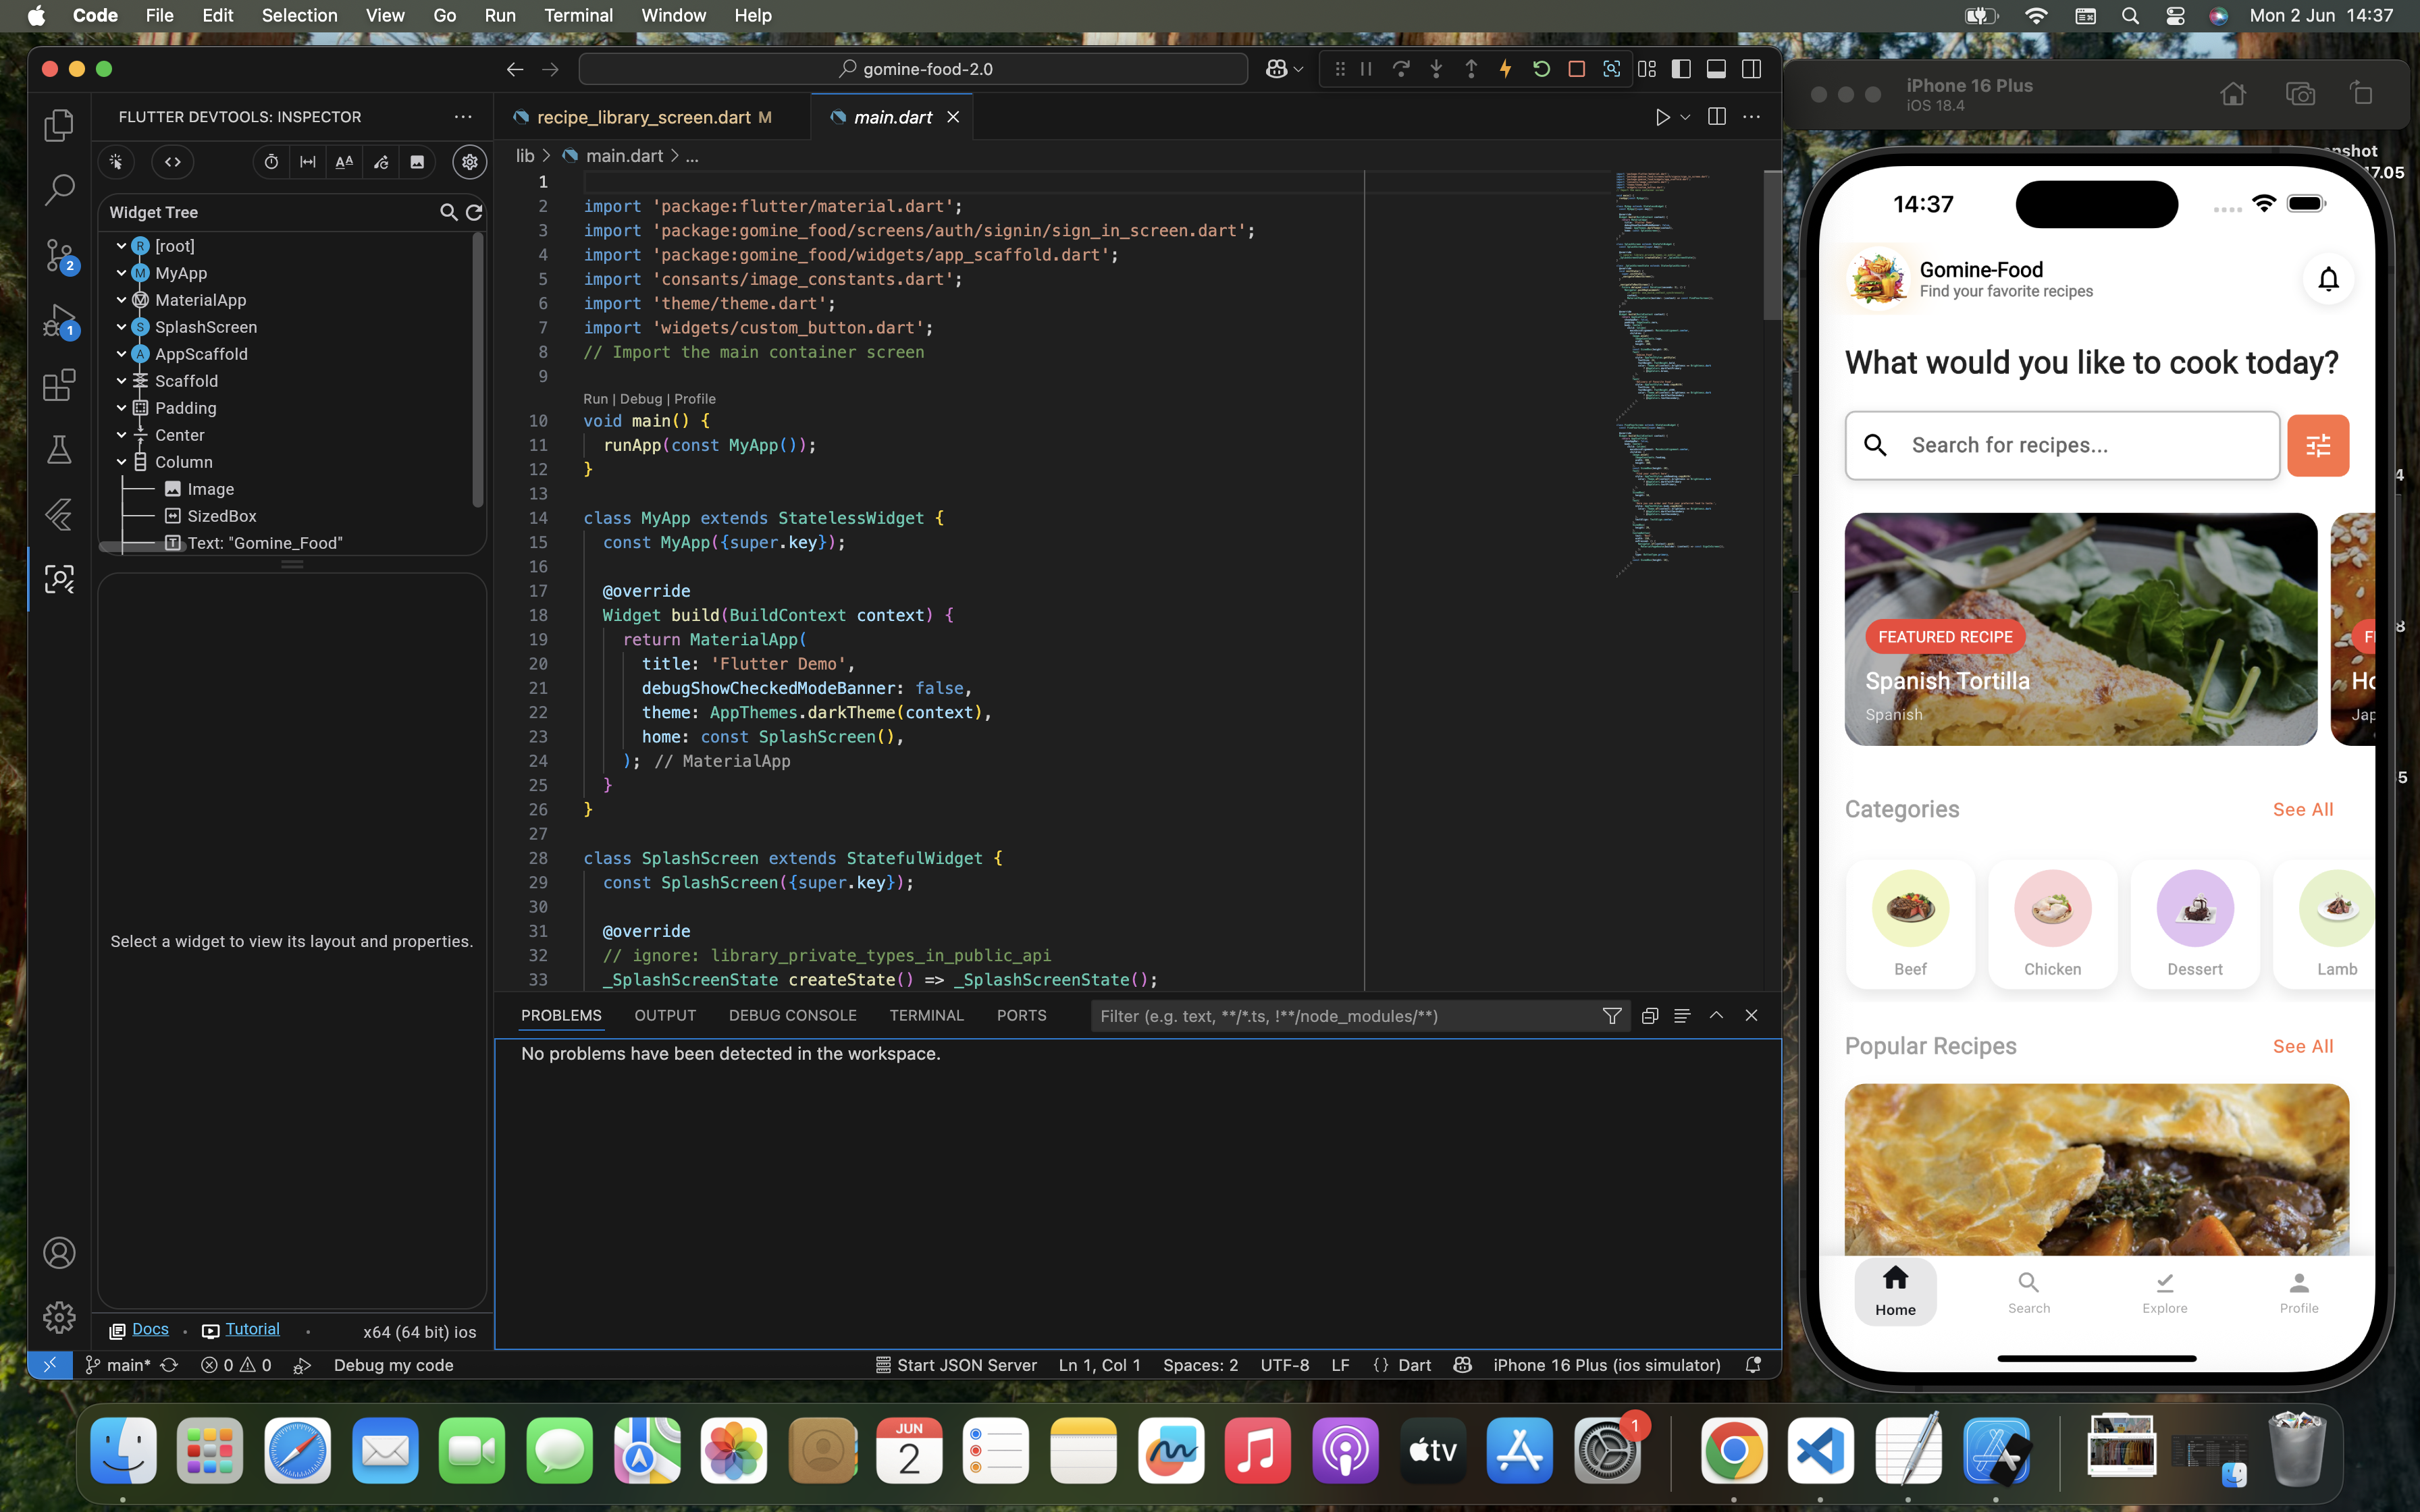Click Home button in simulator window toolbar
2420x1512 pixels.
pyautogui.click(x=2233, y=94)
